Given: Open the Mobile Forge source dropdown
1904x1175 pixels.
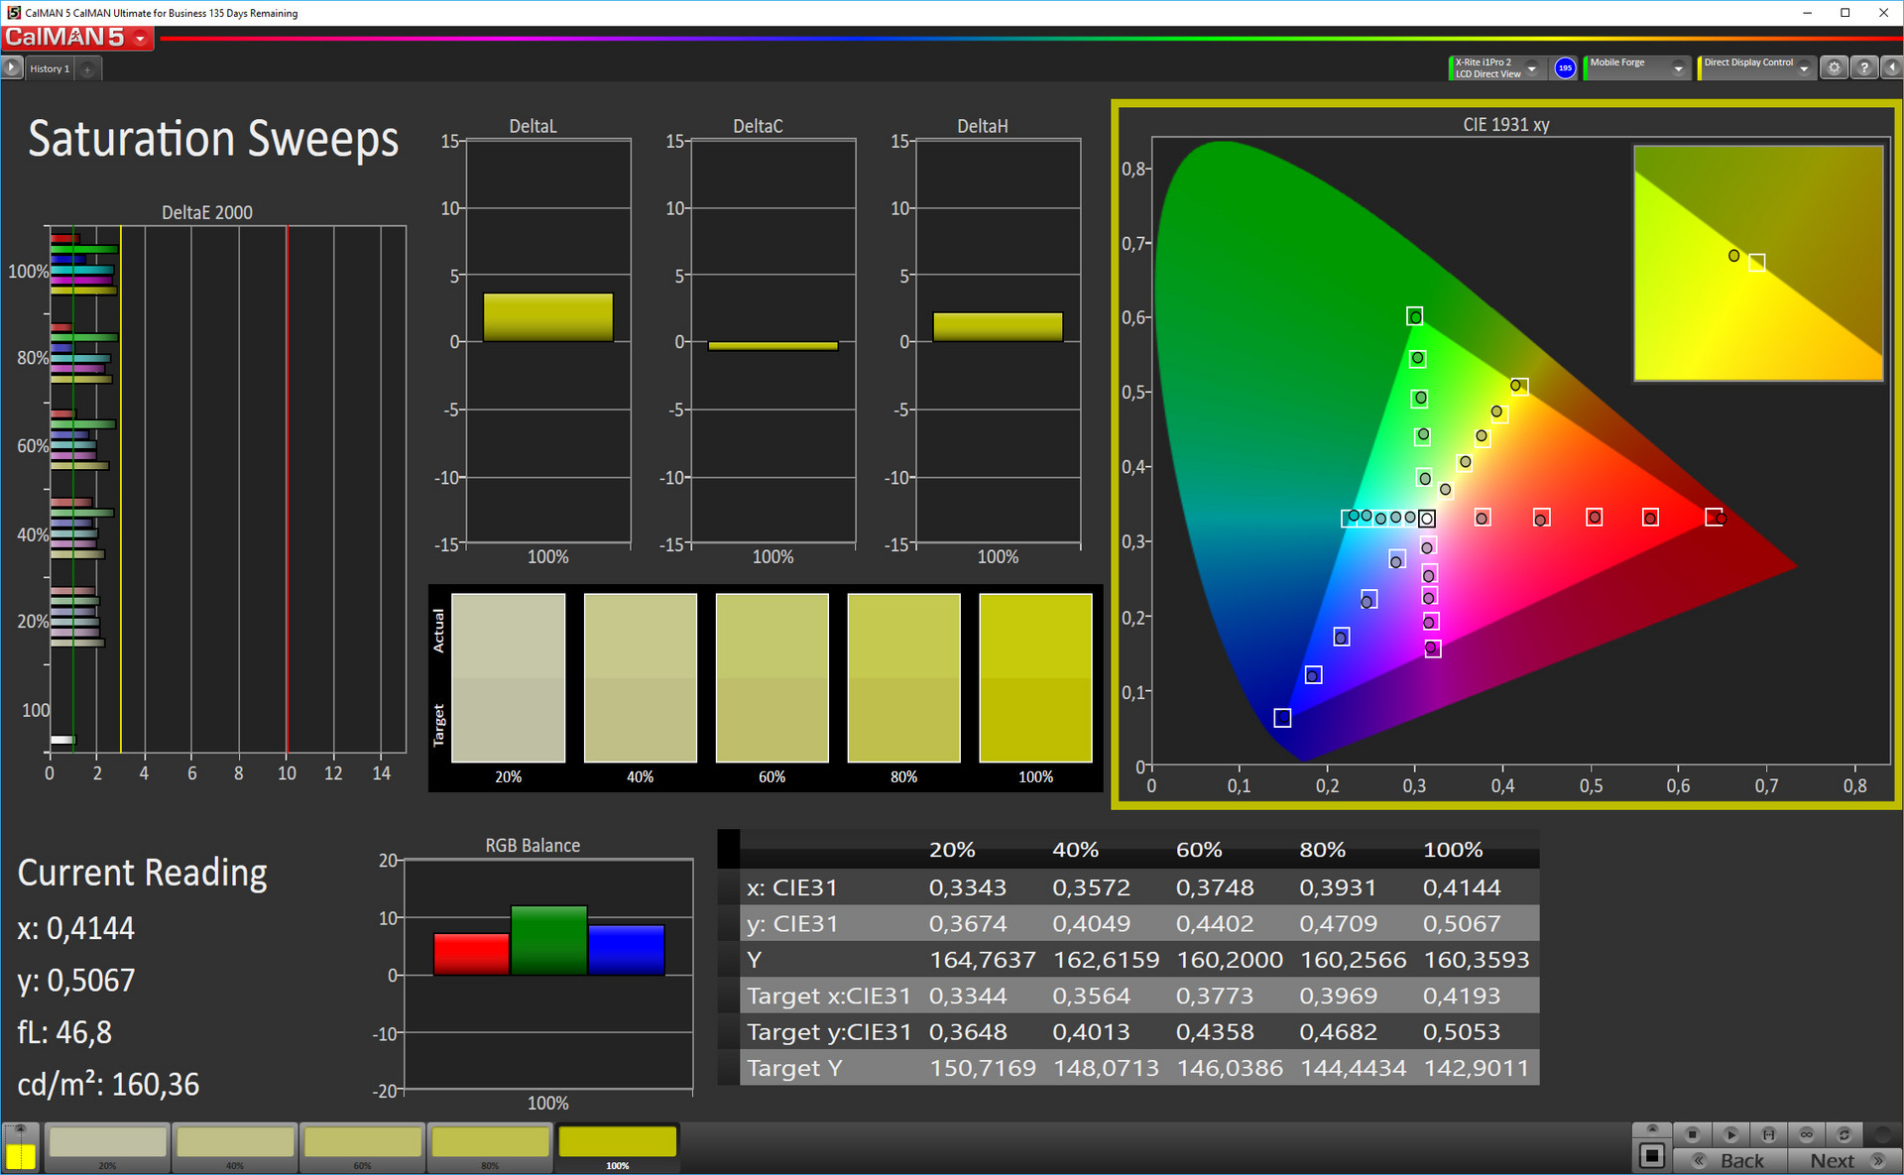Looking at the screenshot, I should coord(1678,68).
